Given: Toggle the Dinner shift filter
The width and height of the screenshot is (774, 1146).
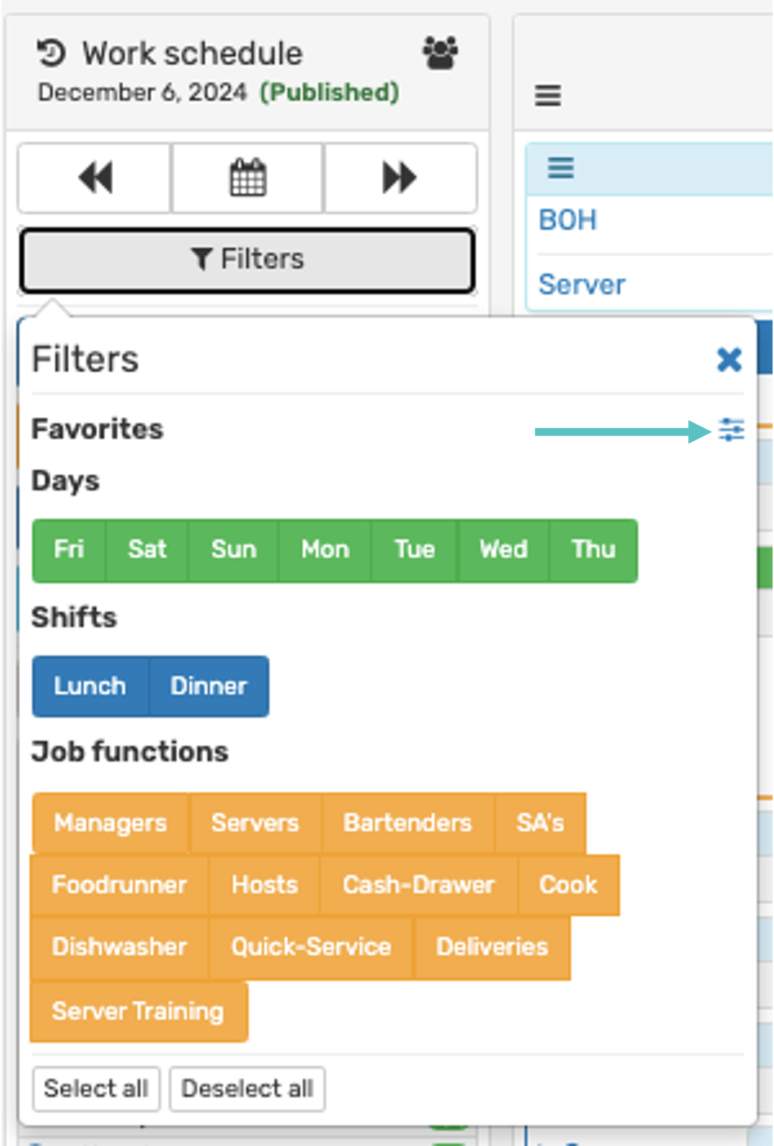Looking at the screenshot, I should pos(209,686).
